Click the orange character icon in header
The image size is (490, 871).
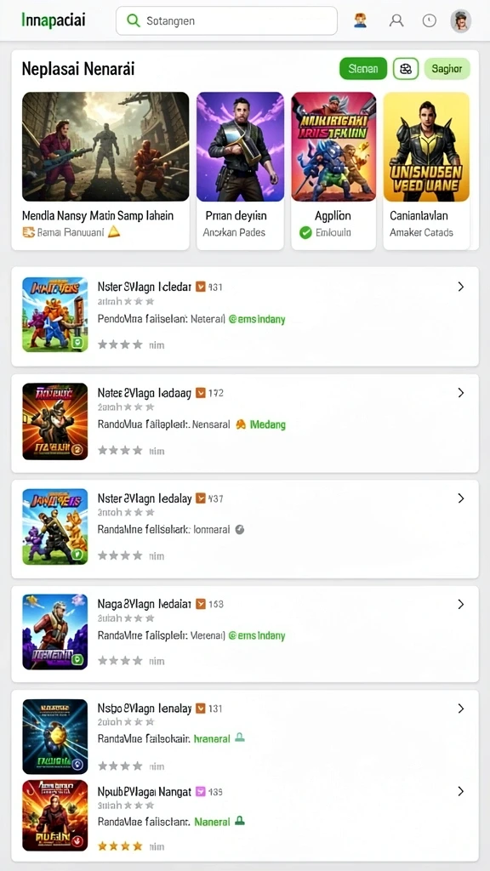pyautogui.click(x=361, y=21)
